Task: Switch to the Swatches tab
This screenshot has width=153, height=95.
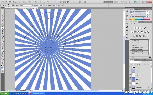Action: point(138,9)
